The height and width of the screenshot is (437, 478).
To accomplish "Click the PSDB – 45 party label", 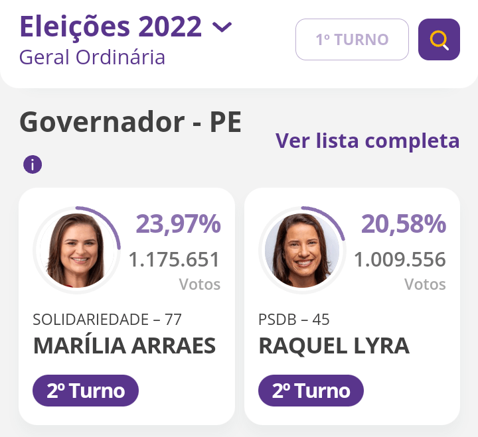I will coord(293,320).
